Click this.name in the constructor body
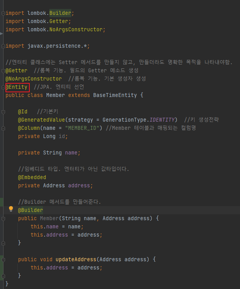Screen dimensions: 240x289 (x=45, y=226)
